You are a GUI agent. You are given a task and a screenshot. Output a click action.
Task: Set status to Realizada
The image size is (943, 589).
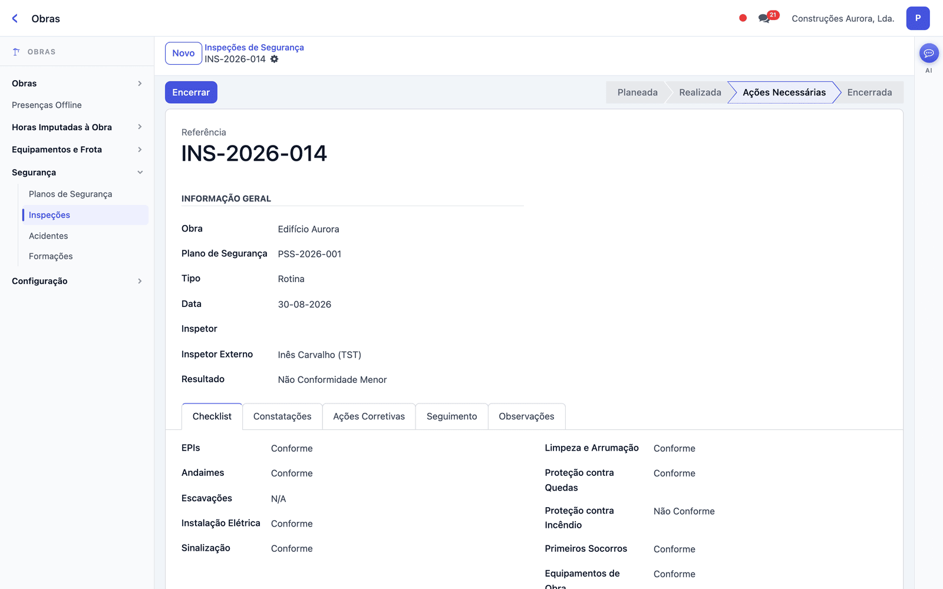[700, 92]
